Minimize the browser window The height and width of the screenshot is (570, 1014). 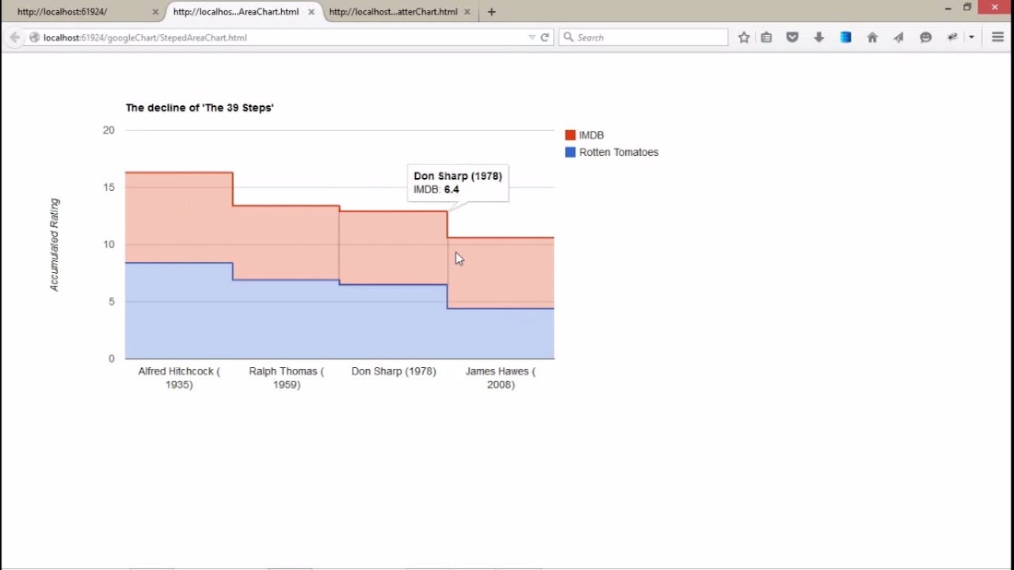click(947, 8)
